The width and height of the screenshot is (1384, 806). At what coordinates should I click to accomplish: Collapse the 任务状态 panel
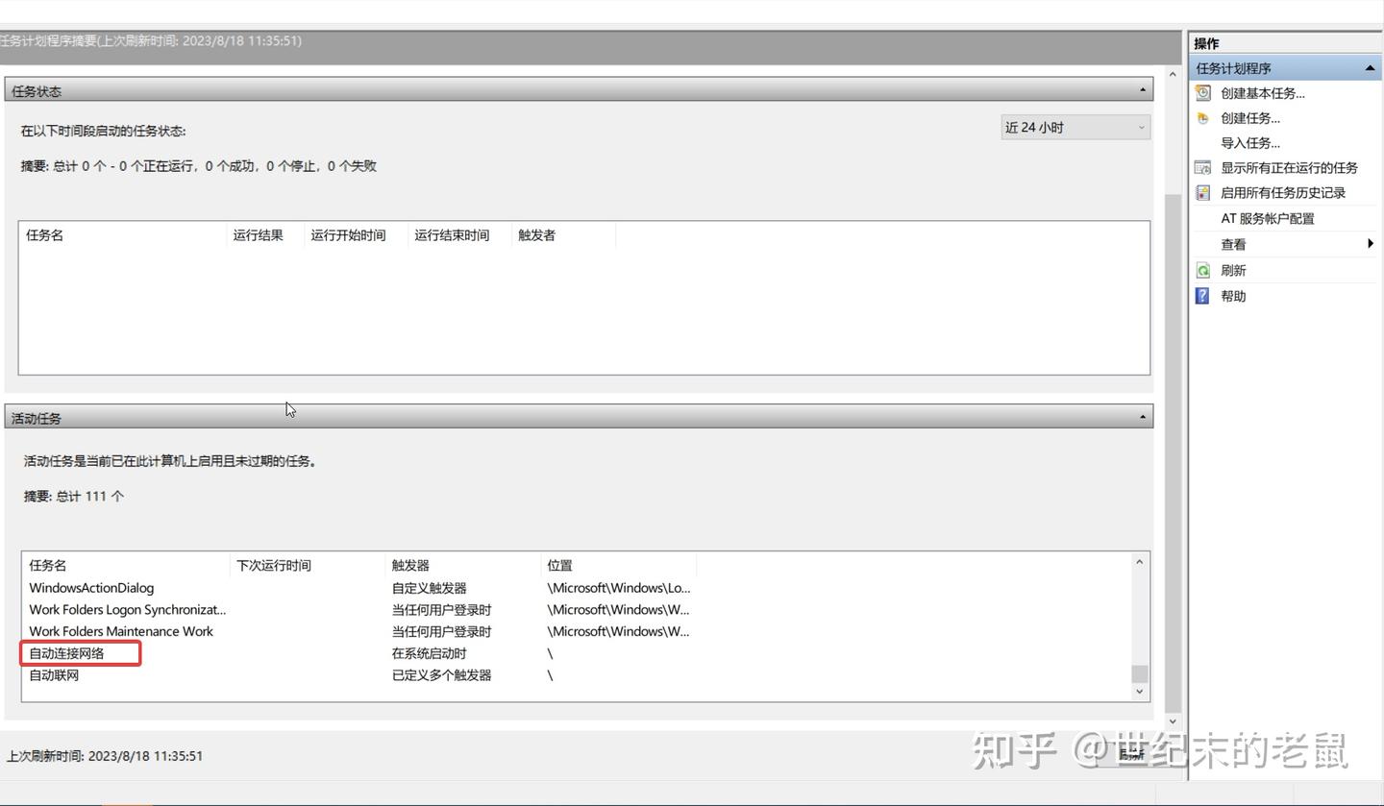[1142, 90]
